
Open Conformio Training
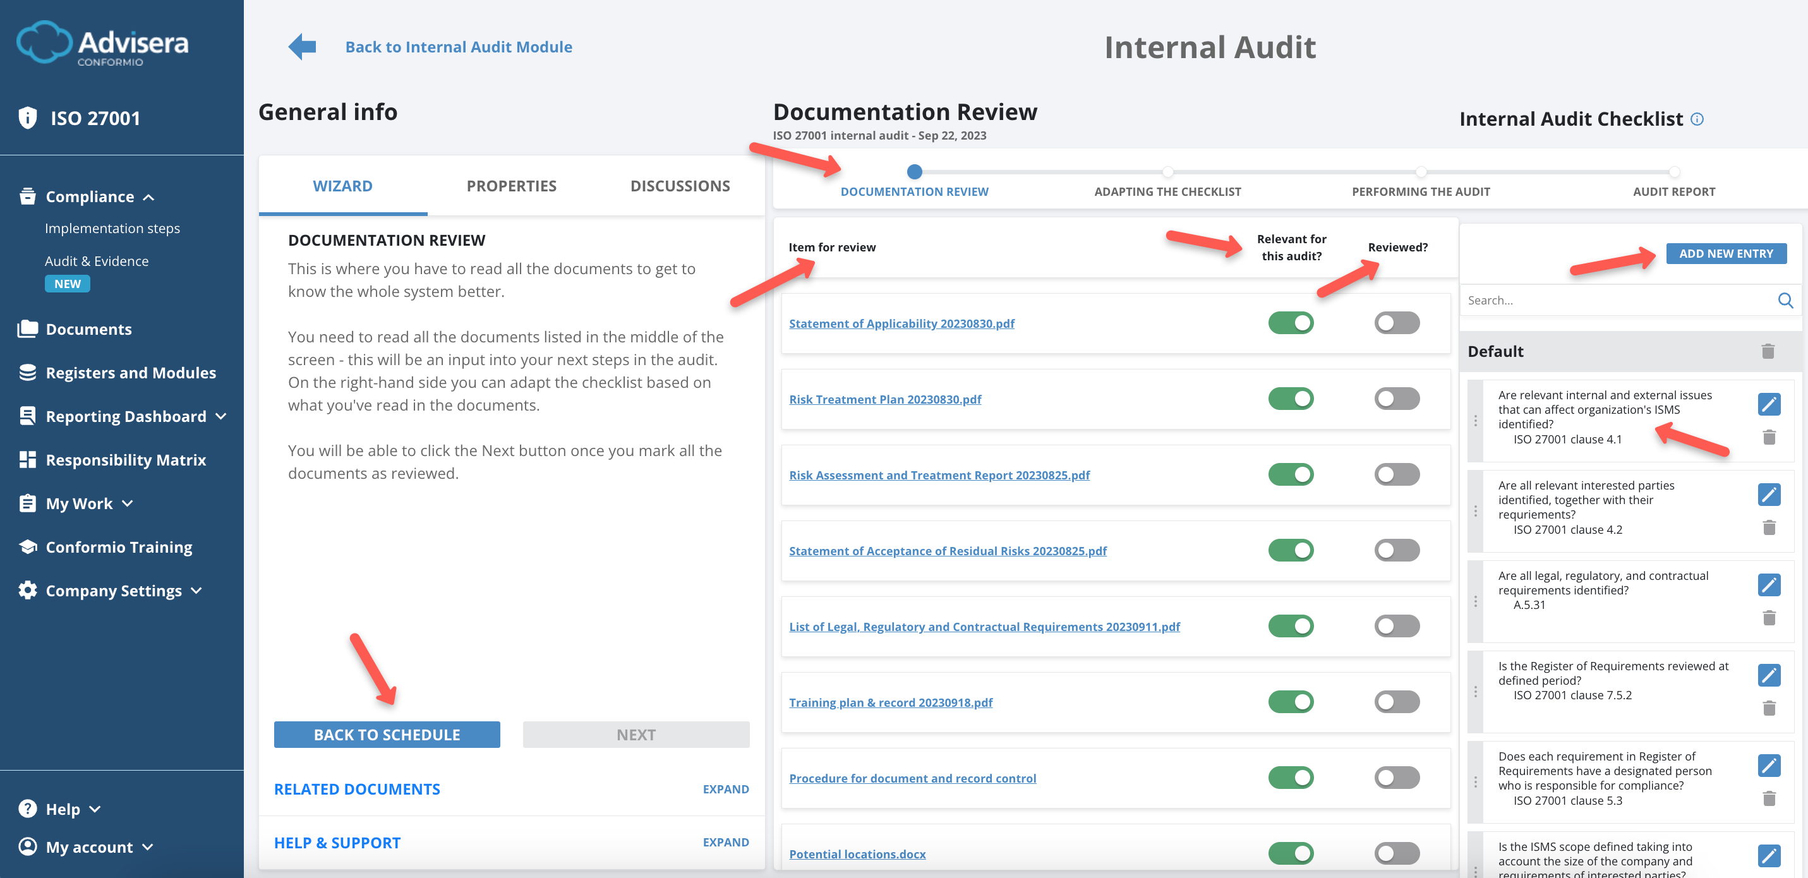119,547
